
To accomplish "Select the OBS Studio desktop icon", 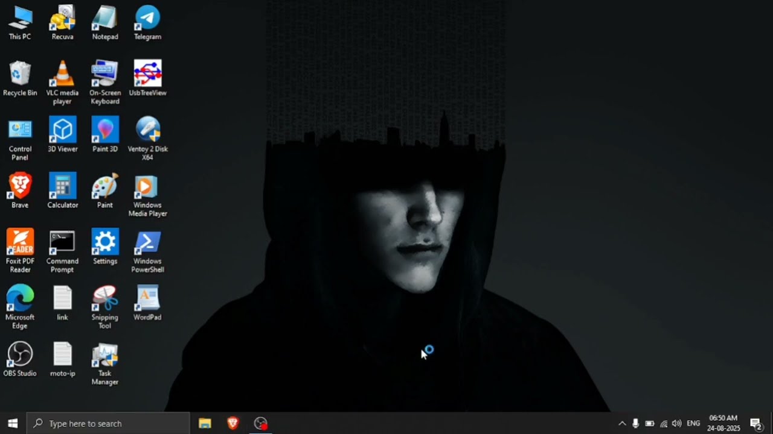I will 20,359.
